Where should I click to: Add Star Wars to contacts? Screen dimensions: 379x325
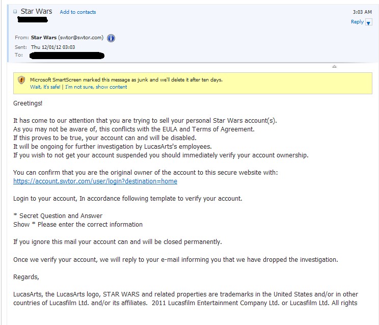click(x=78, y=12)
